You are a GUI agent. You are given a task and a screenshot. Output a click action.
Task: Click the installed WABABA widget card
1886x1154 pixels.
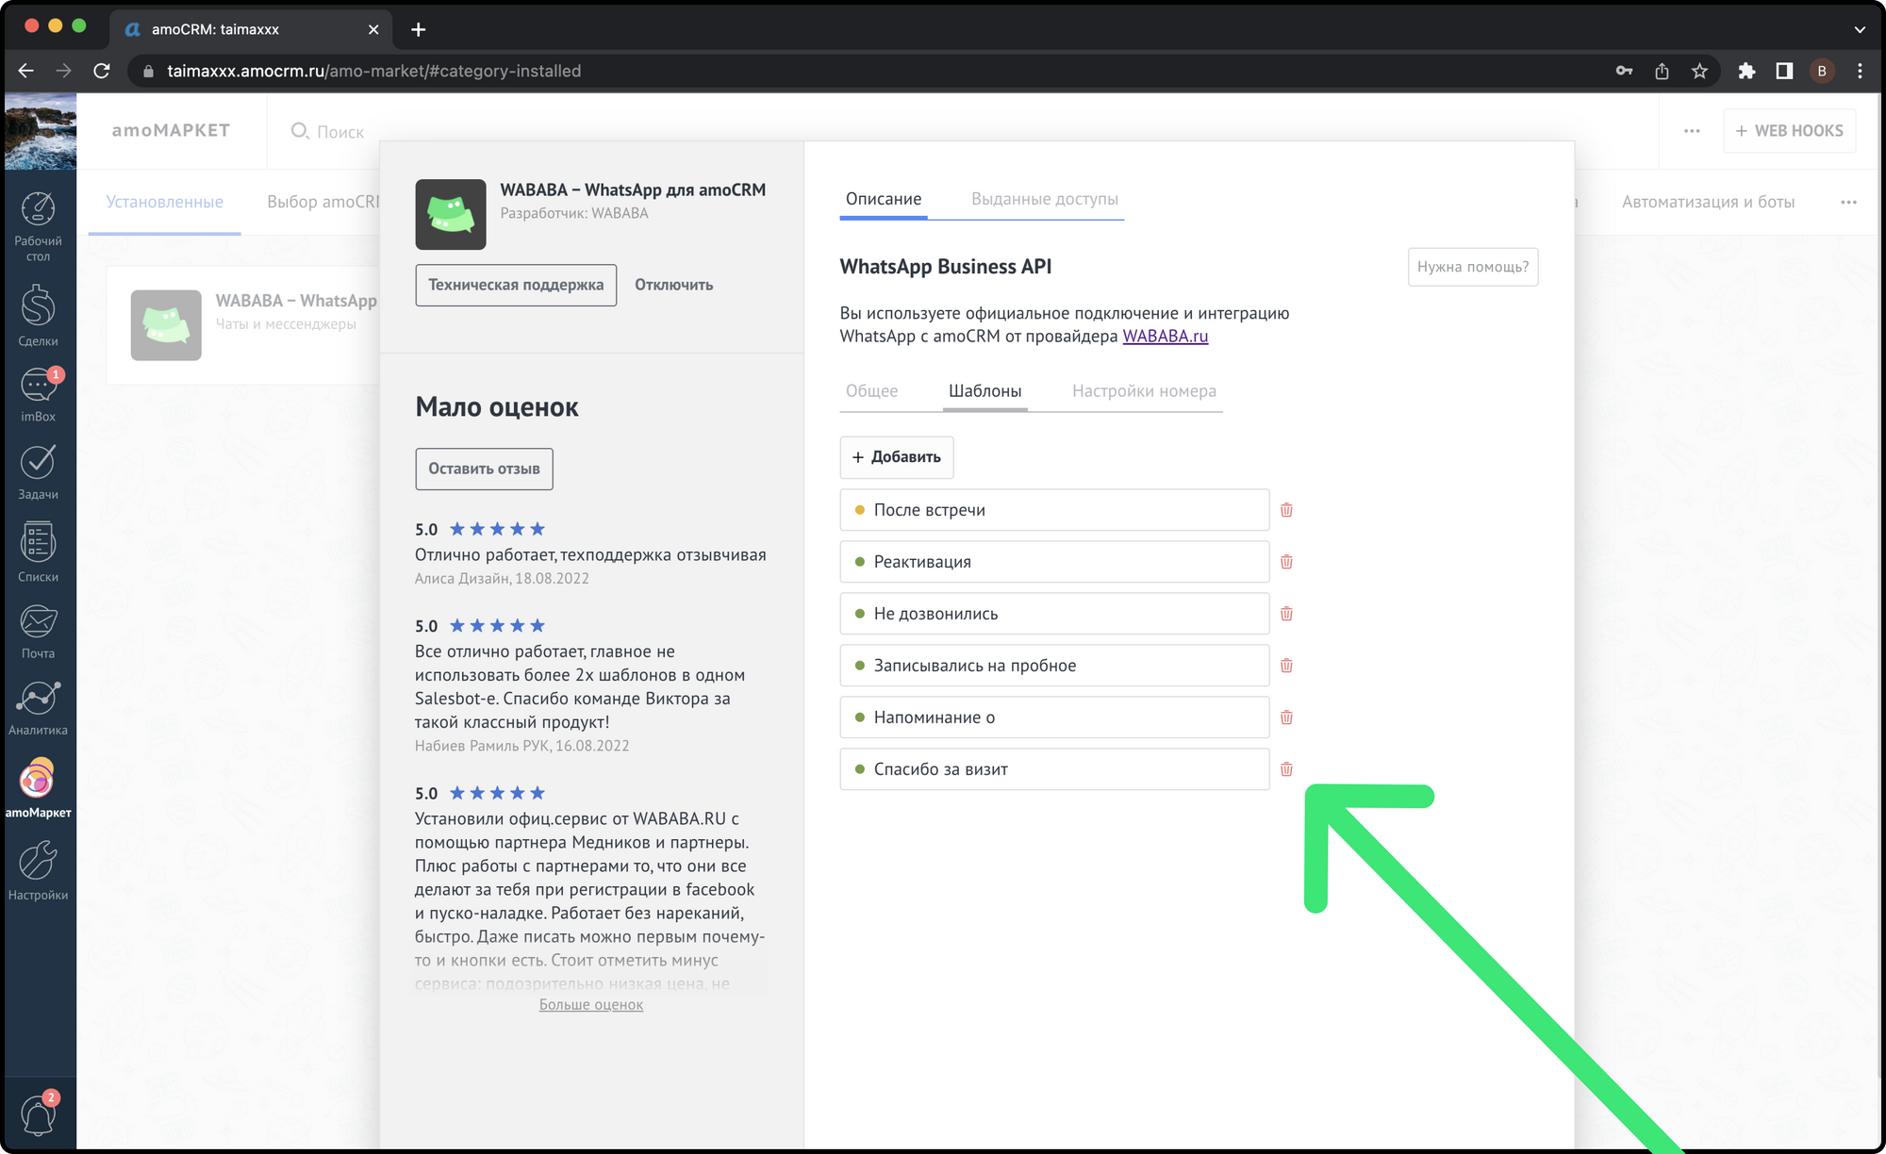243,325
